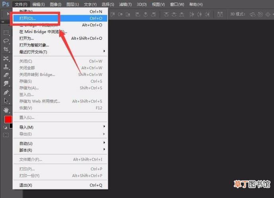Click 关闭(C) menu entry

tap(61, 61)
